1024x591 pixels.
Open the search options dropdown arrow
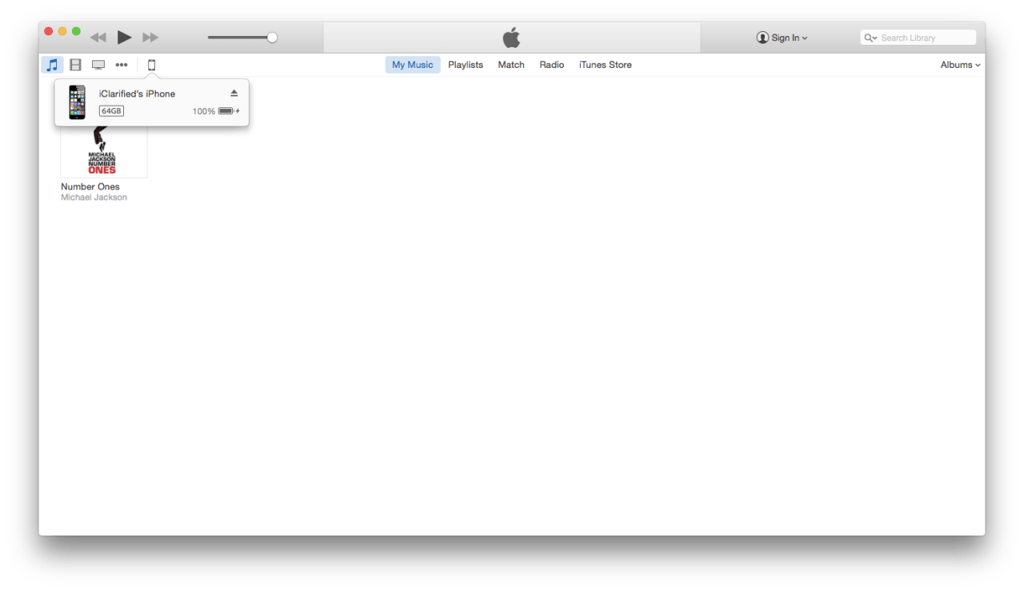click(x=876, y=37)
